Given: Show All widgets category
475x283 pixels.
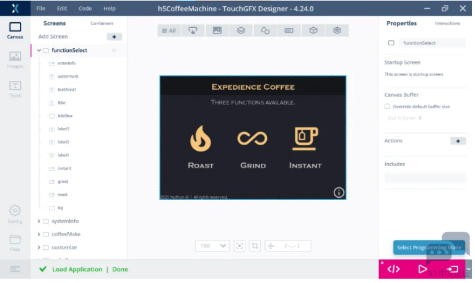Looking at the screenshot, I should coord(169,30).
